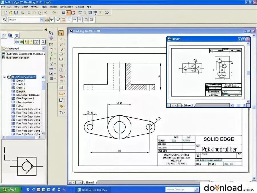Screen dimensions: 257x193
Task: Click the Print icon in toolbar
Action: [23, 13]
